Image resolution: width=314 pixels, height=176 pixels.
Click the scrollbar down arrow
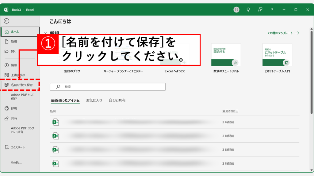click(x=312, y=170)
